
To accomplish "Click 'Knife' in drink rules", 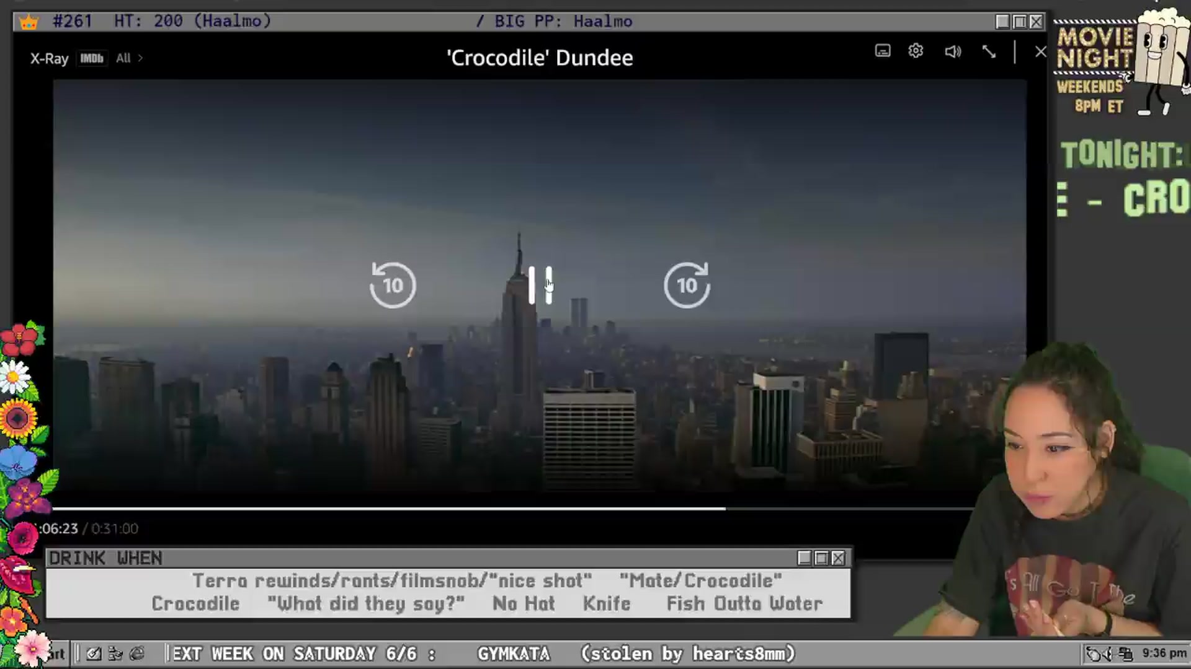I will point(606,603).
